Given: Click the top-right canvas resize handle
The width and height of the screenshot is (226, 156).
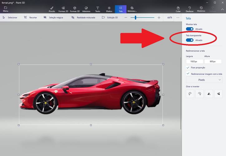Looking at the screenshot, I should [x=163, y=64].
